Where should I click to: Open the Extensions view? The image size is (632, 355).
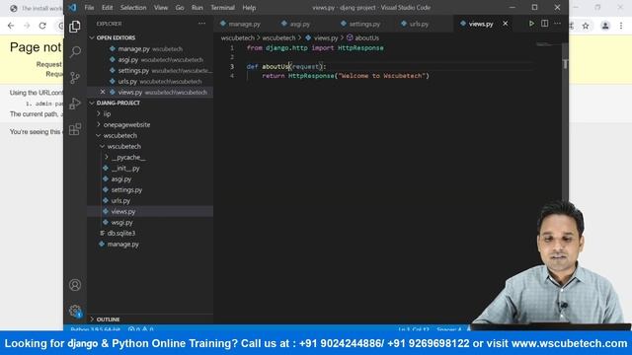click(x=75, y=129)
